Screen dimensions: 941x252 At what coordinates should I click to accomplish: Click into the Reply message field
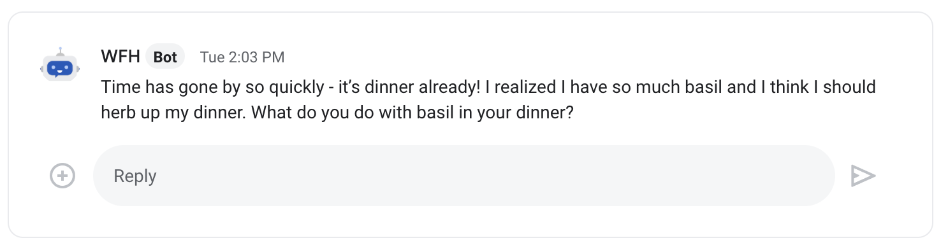point(464,176)
